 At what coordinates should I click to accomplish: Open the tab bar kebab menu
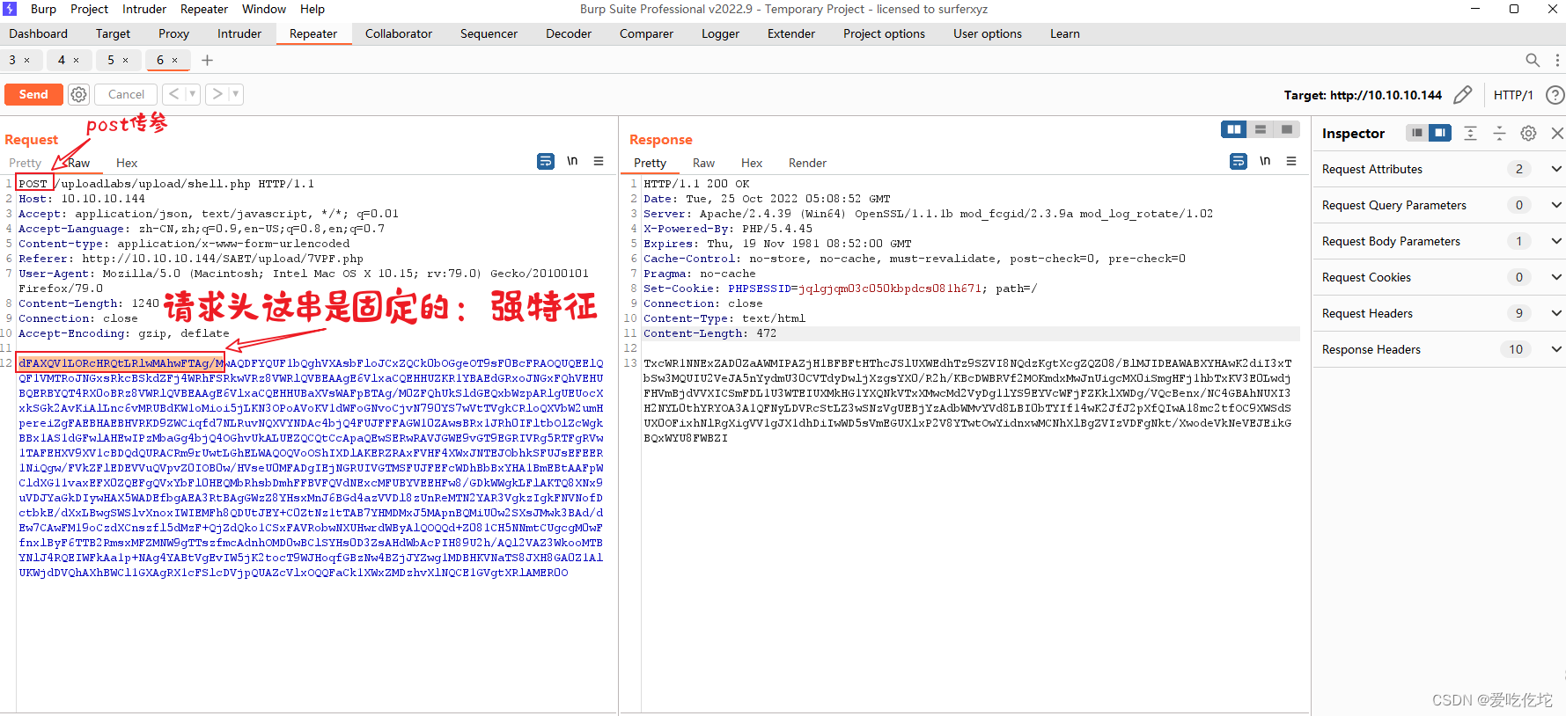click(1557, 60)
